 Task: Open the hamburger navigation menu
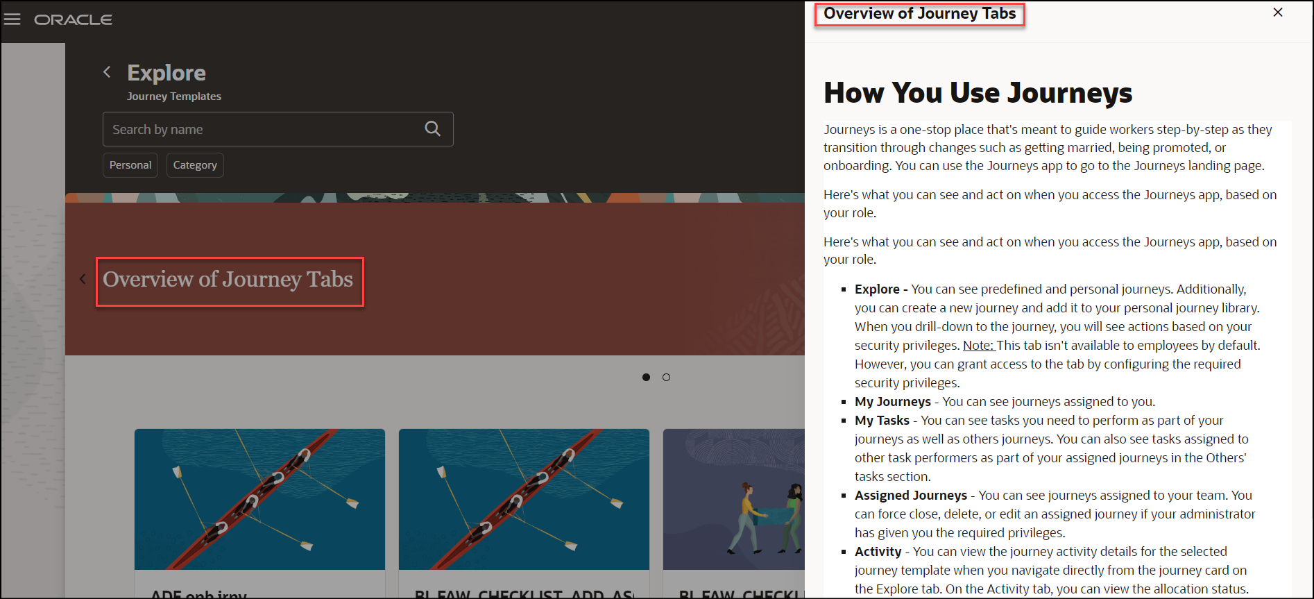pos(12,19)
